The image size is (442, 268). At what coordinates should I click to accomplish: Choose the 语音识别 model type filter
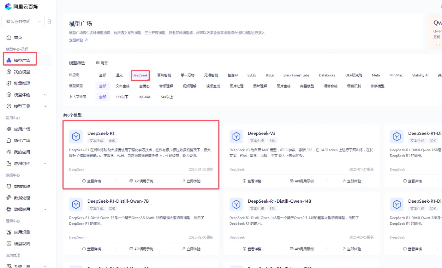[x=354, y=86]
